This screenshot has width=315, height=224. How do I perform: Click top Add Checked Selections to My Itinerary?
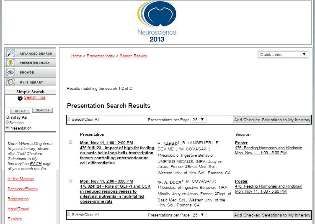(x=272, y=120)
